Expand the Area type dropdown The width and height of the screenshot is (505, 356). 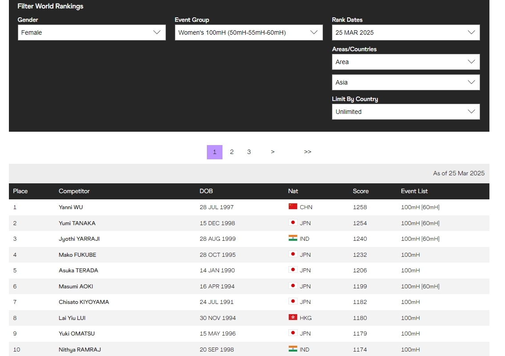click(x=406, y=62)
